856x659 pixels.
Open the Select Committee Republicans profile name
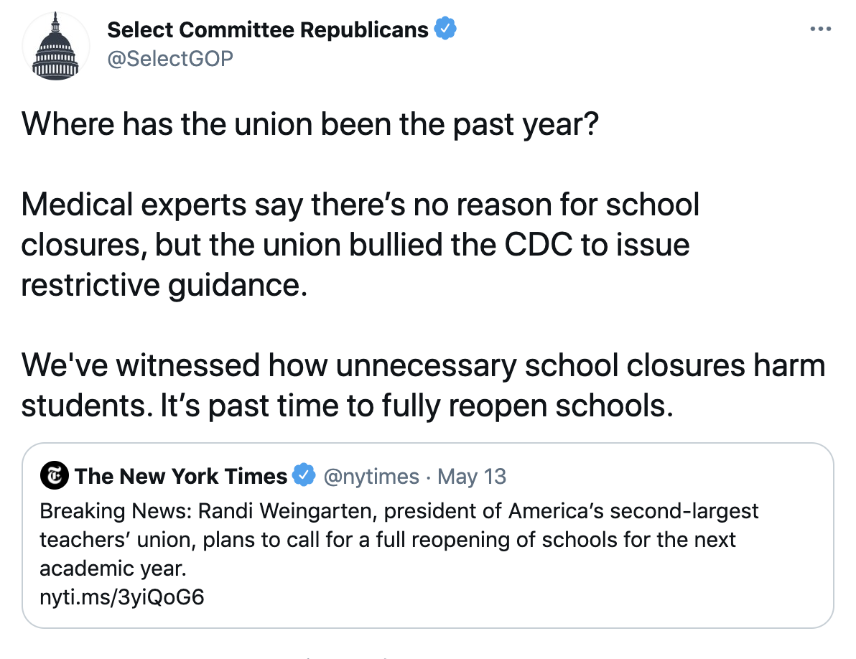pyautogui.click(x=267, y=29)
